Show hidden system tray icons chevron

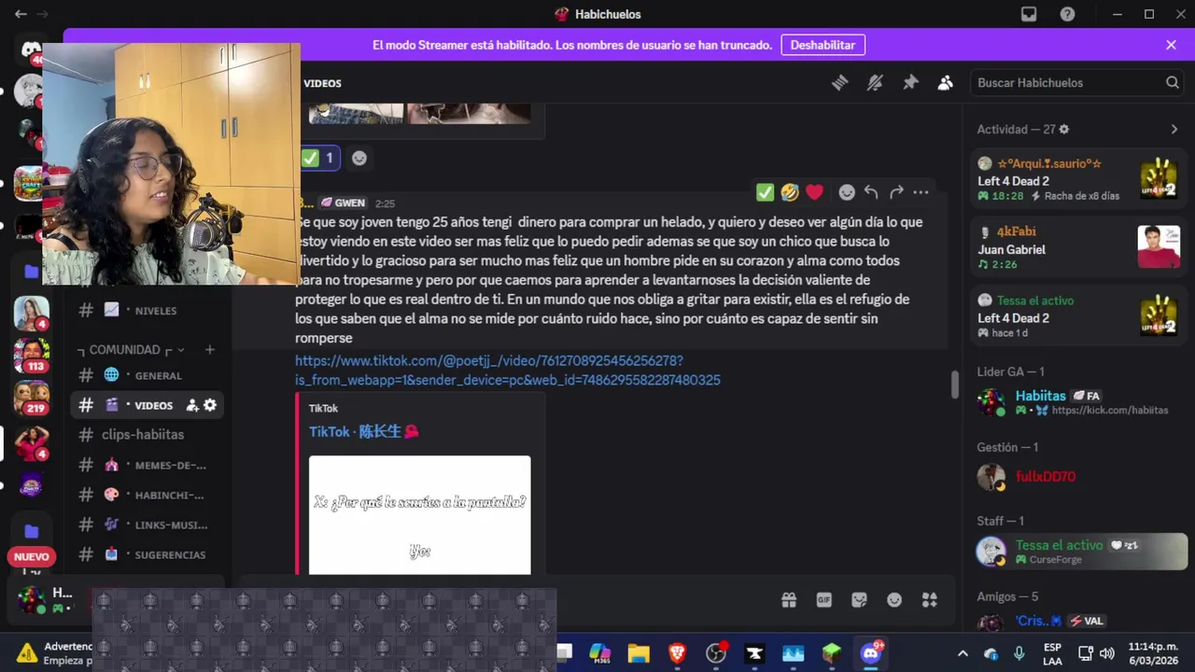(963, 653)
